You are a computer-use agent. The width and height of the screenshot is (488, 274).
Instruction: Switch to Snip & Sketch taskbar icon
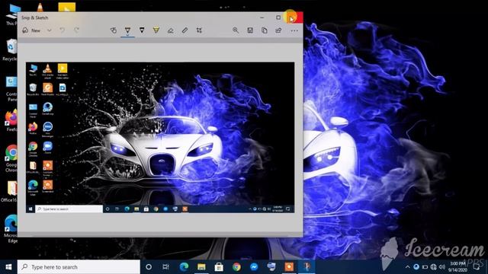[x=307, y=267]
